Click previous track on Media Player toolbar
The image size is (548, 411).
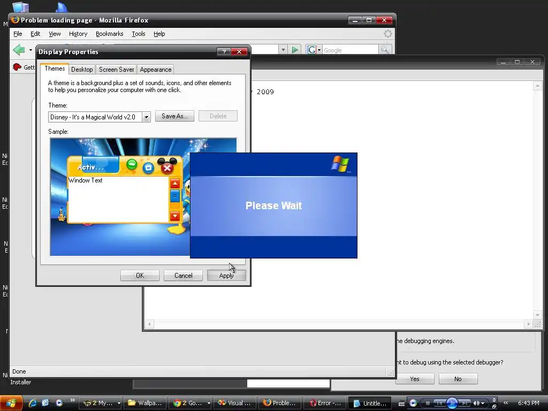point(439,404)
